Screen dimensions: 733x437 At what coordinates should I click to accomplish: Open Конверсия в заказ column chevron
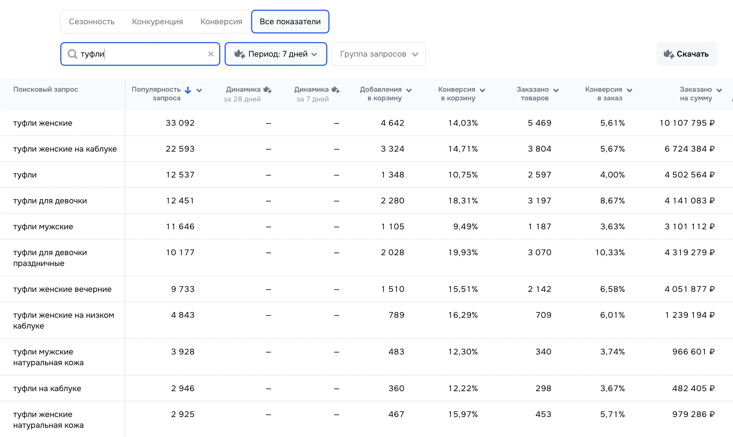[x=629, y=90]
